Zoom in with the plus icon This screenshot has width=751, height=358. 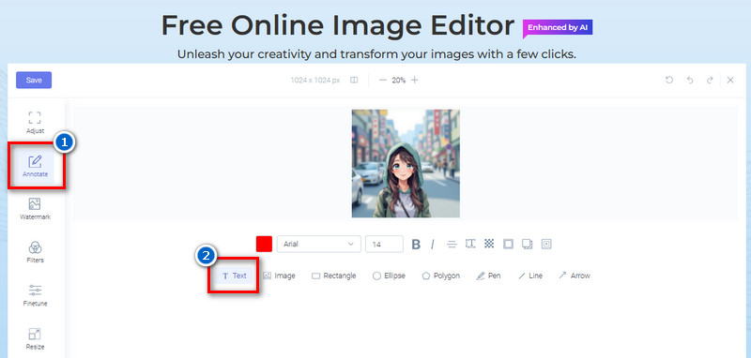414,81
